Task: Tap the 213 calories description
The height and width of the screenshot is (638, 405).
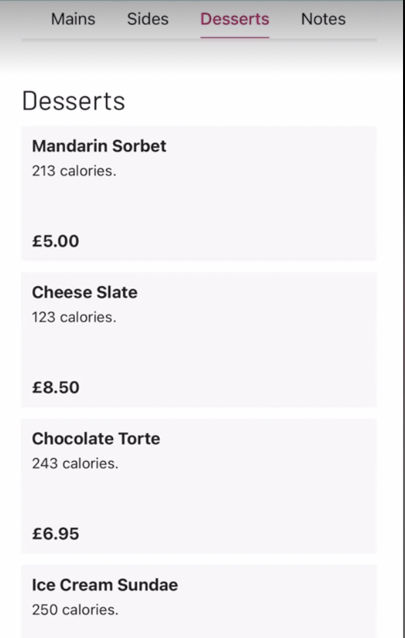Action: point(74,171)
